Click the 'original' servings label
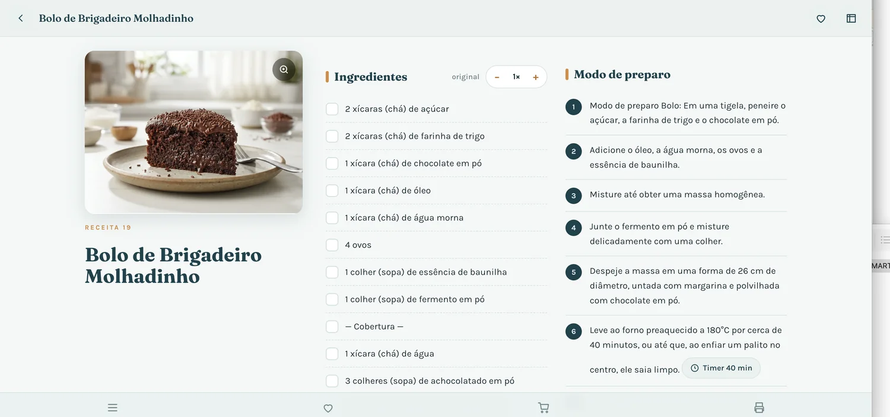The height and width of the screenshot is (417, 890). coord(465,77)
